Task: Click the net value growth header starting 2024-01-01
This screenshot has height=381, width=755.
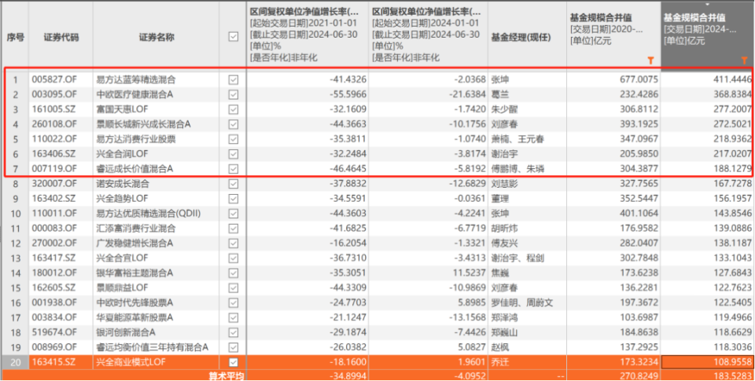Action: click(429, 35)
